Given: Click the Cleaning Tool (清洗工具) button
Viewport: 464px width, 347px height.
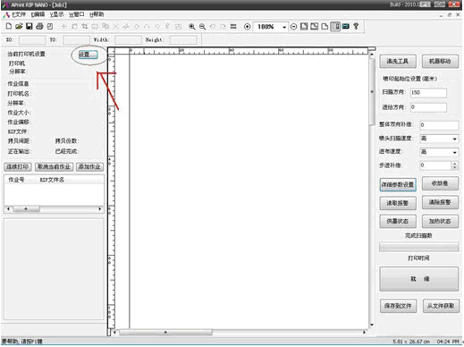Looking at the screenshot, I should 398,62.
